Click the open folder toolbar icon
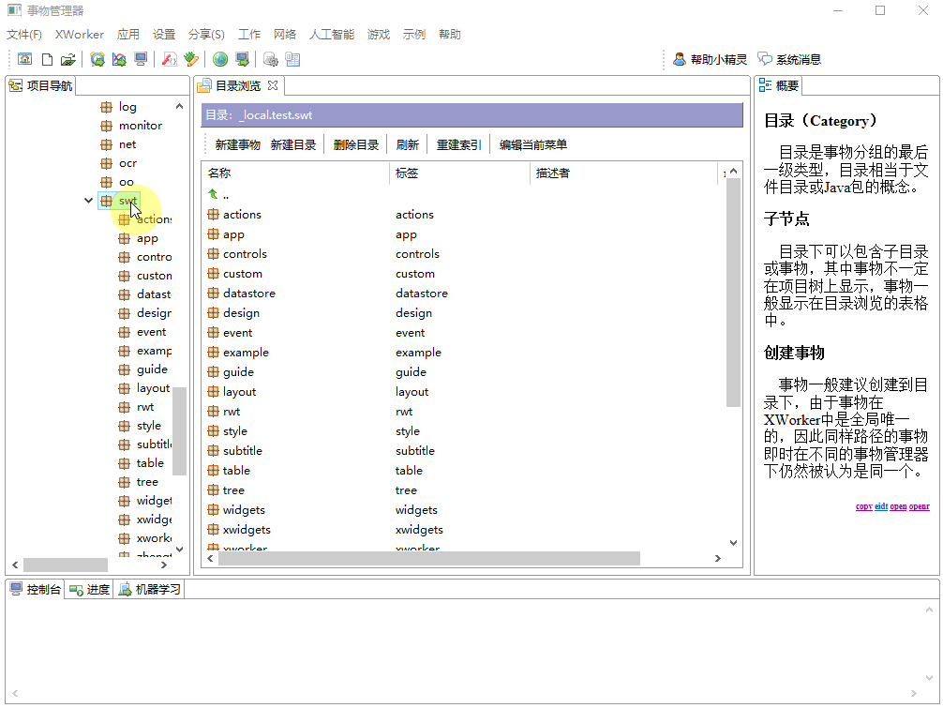 67,59
